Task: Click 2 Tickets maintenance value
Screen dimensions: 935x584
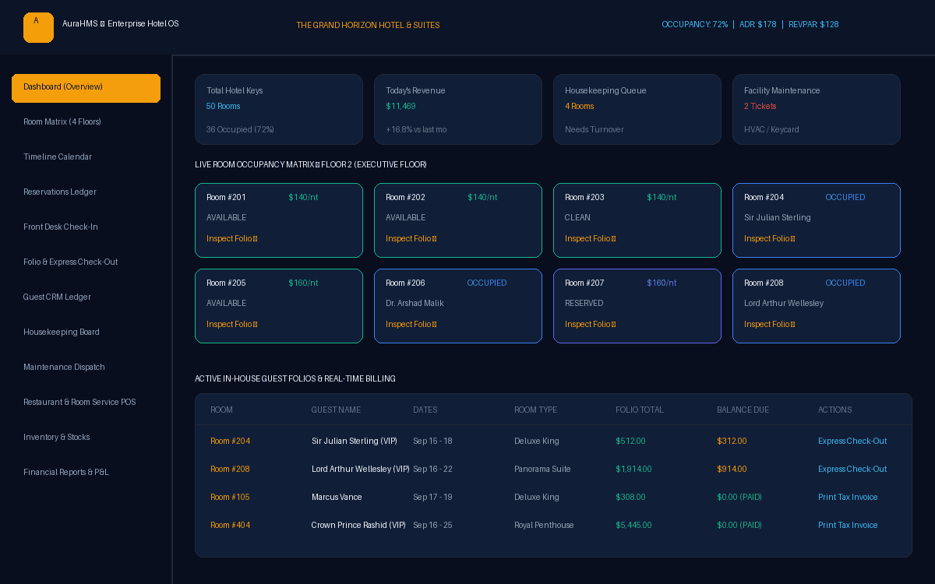Action: (760, 107)
